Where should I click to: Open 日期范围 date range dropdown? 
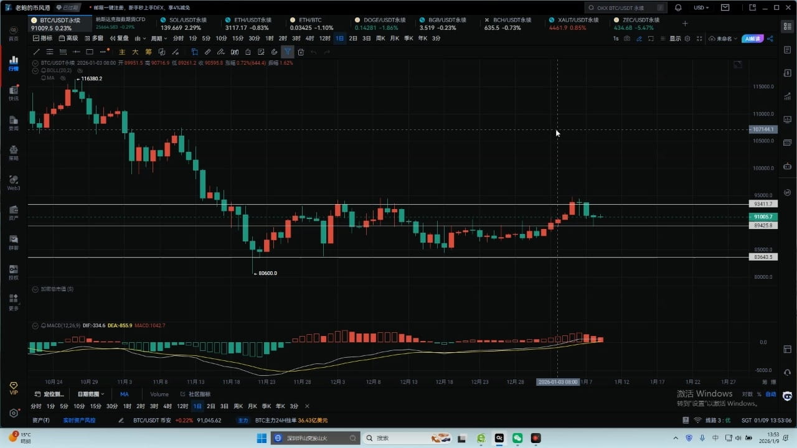point(92,394)
